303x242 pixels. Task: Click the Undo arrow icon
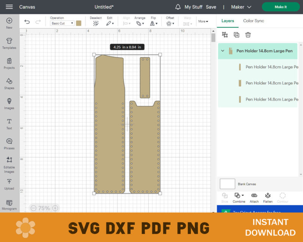[27, 22]
